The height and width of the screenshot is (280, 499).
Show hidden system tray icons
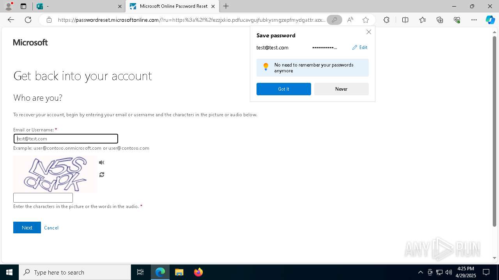tap(420, 272)
